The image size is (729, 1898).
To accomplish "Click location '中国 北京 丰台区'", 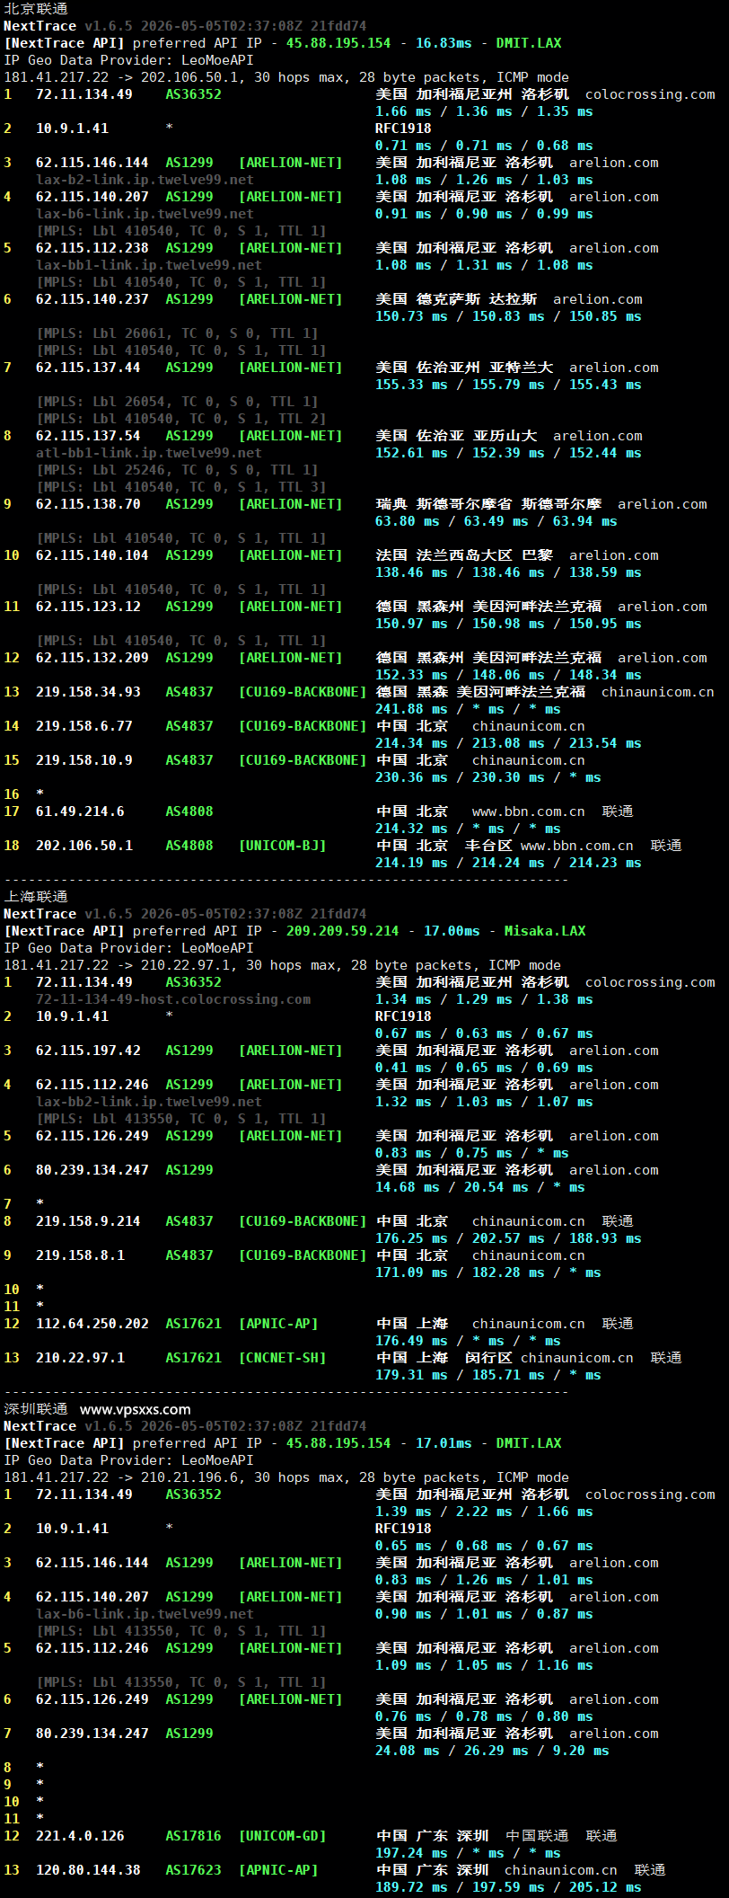I will (x=444, y=845).
